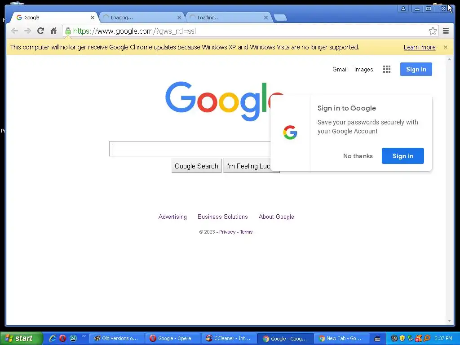460x345 pixels.
Task: Click the browser back arrow
Action: [x=14, y=31]
